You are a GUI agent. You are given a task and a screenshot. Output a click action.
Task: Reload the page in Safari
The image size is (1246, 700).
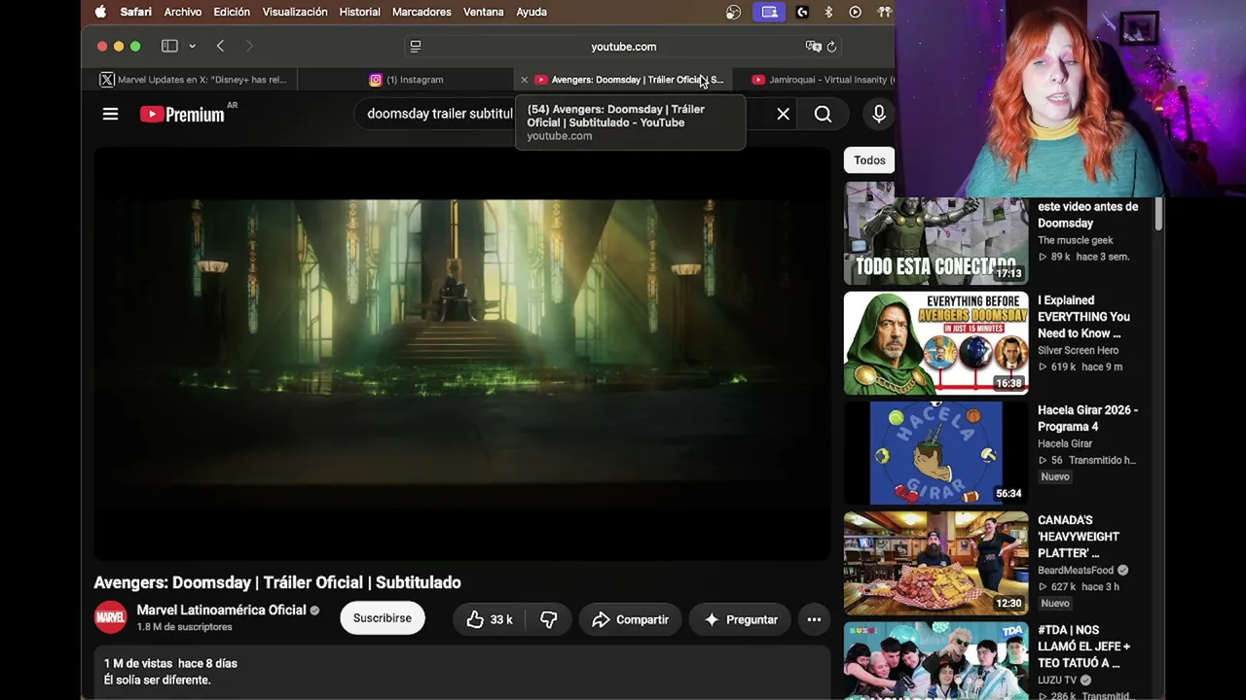(x=831, y=47)
